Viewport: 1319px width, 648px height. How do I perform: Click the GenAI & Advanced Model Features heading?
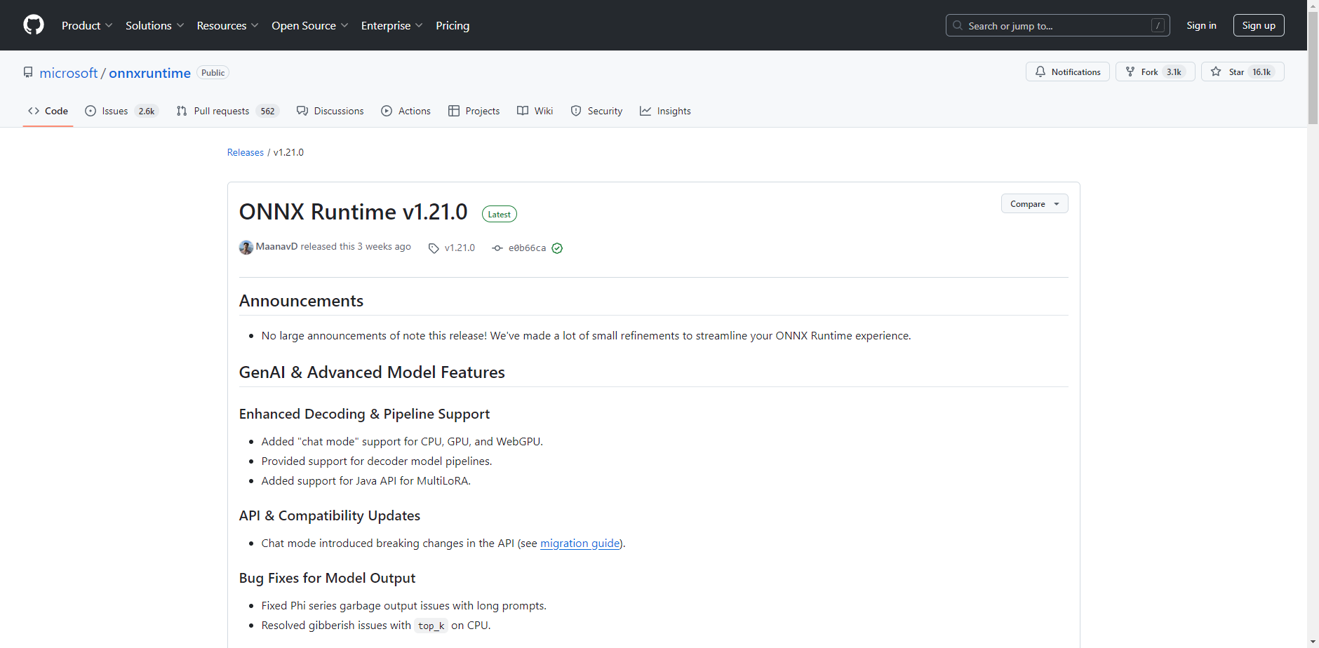pos(372,372)
